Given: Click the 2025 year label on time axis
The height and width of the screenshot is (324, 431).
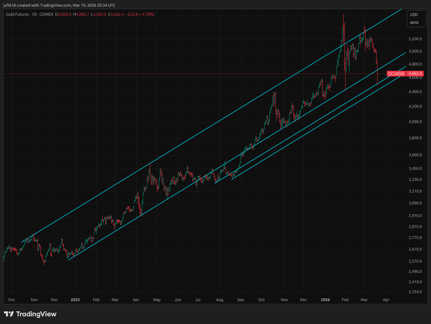Looking at the screenshot, I should (75, 299).
